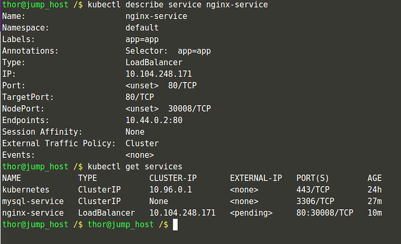This screenshot has width=401, height=244.
Task: Click the 80:30008/TCP port entry
Action: pyautogui.click(x=324, y=213)
